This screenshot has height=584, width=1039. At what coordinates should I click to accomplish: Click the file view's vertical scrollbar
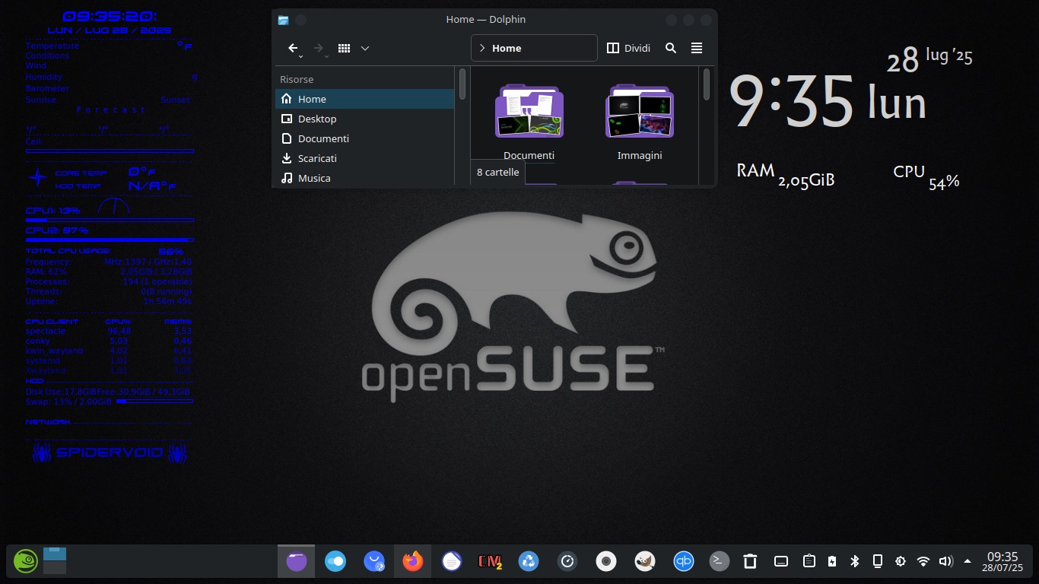pos(707,84)
